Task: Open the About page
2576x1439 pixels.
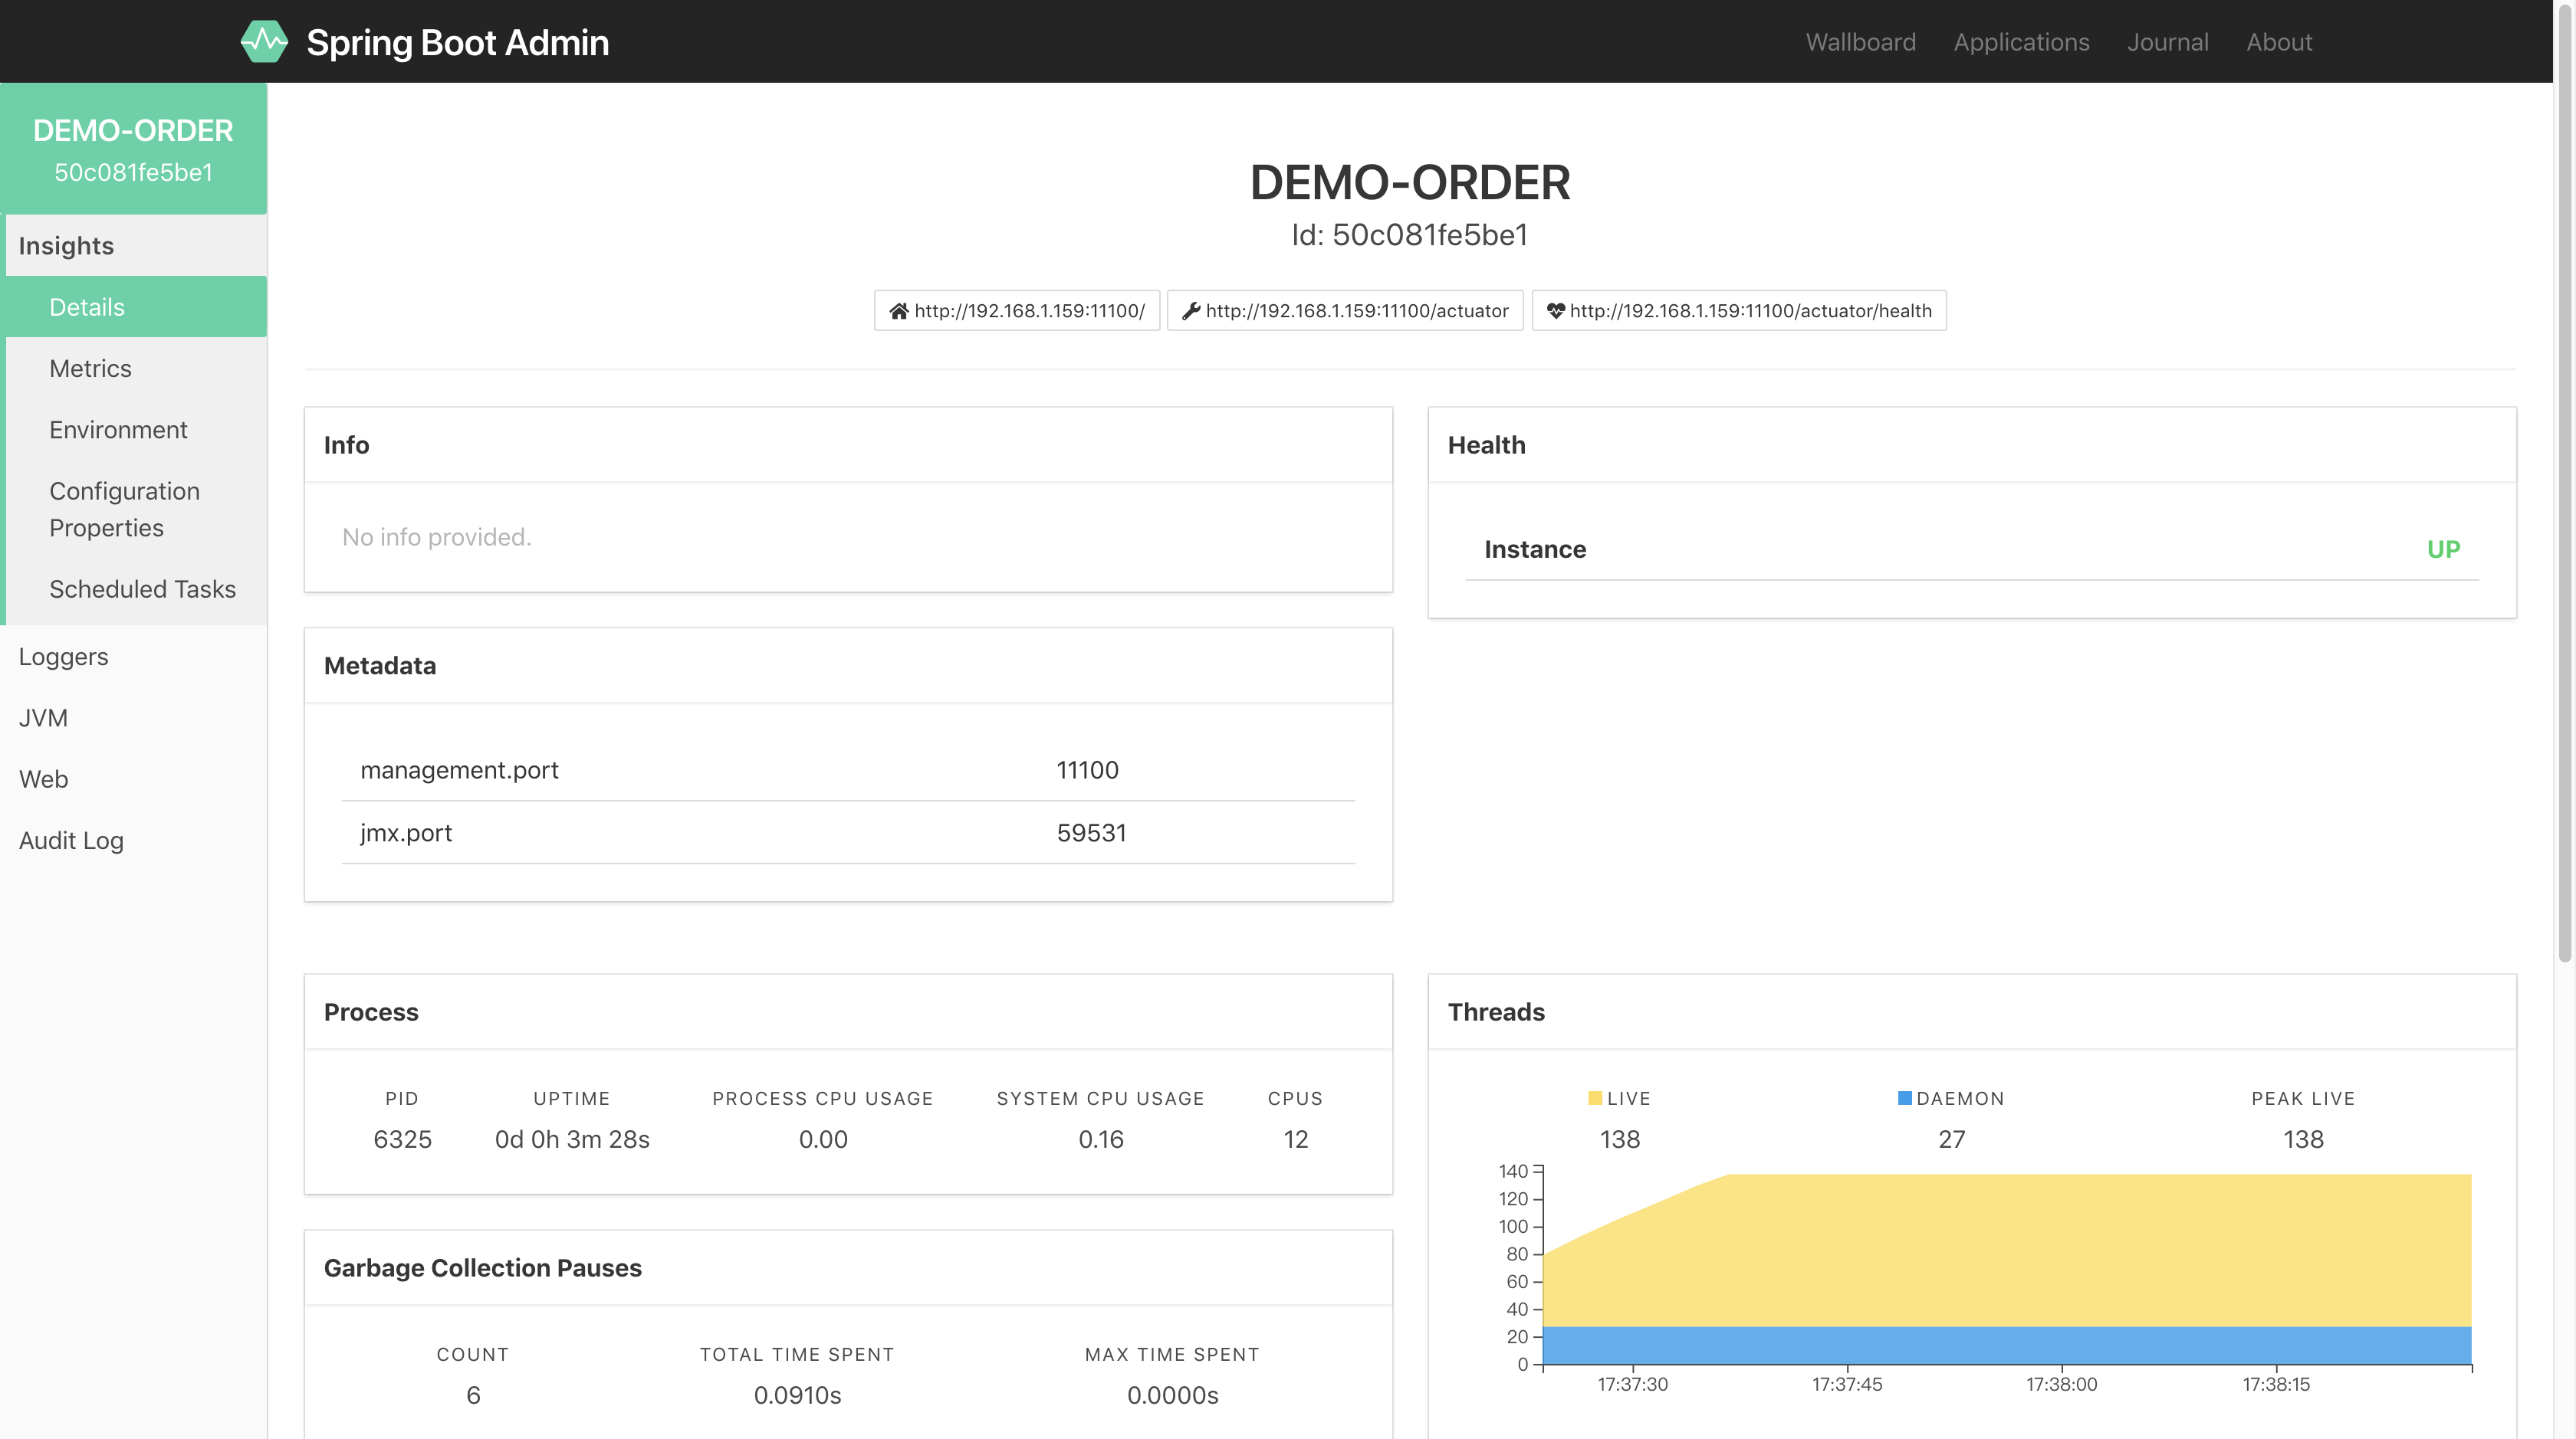Action: (2278, 42)
